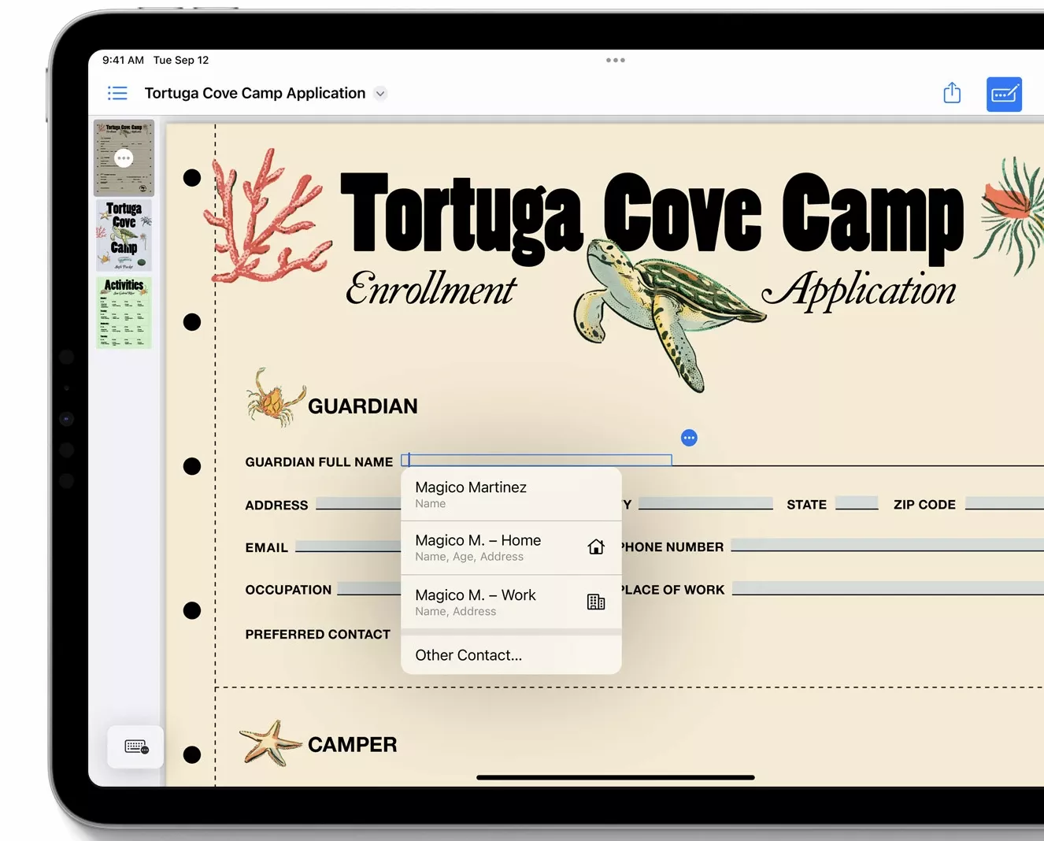1044x841 pixels.
Task: Open the three-dot multitasking menu
Action: tap(616, 60)
